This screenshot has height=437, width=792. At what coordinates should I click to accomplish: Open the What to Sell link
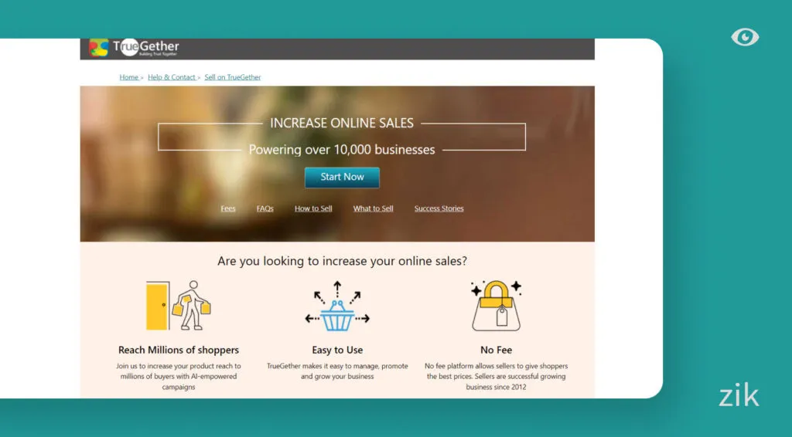point(373,208)
